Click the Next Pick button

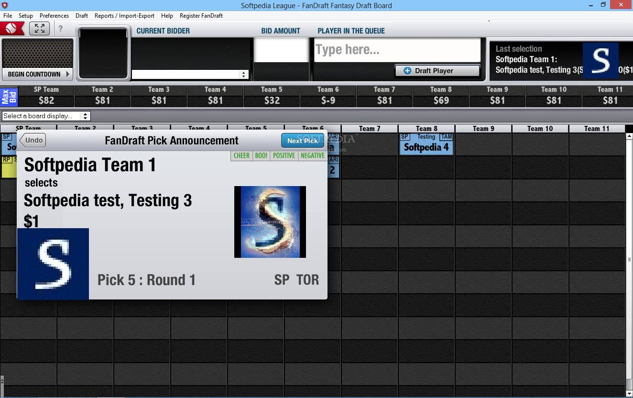[303, 141]
